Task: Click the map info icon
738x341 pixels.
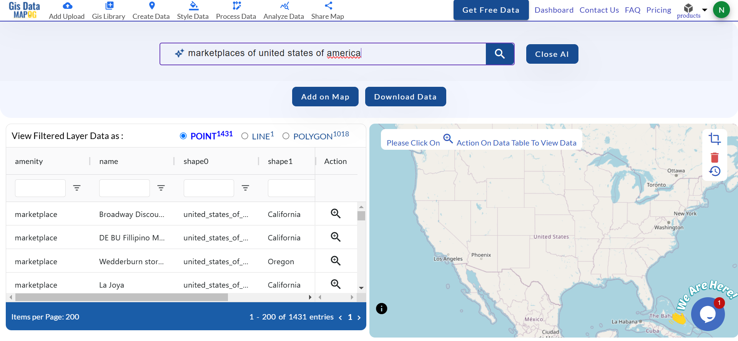Action: pyautogui.click(x=382, y=309)
